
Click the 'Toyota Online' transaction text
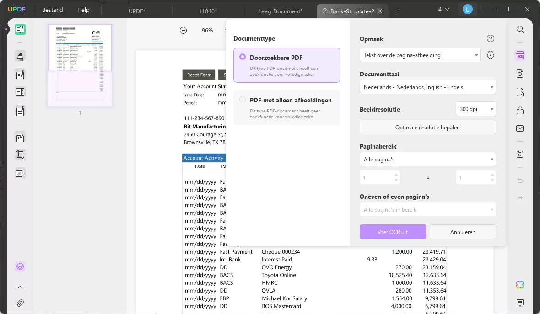[x=279, y=275]
